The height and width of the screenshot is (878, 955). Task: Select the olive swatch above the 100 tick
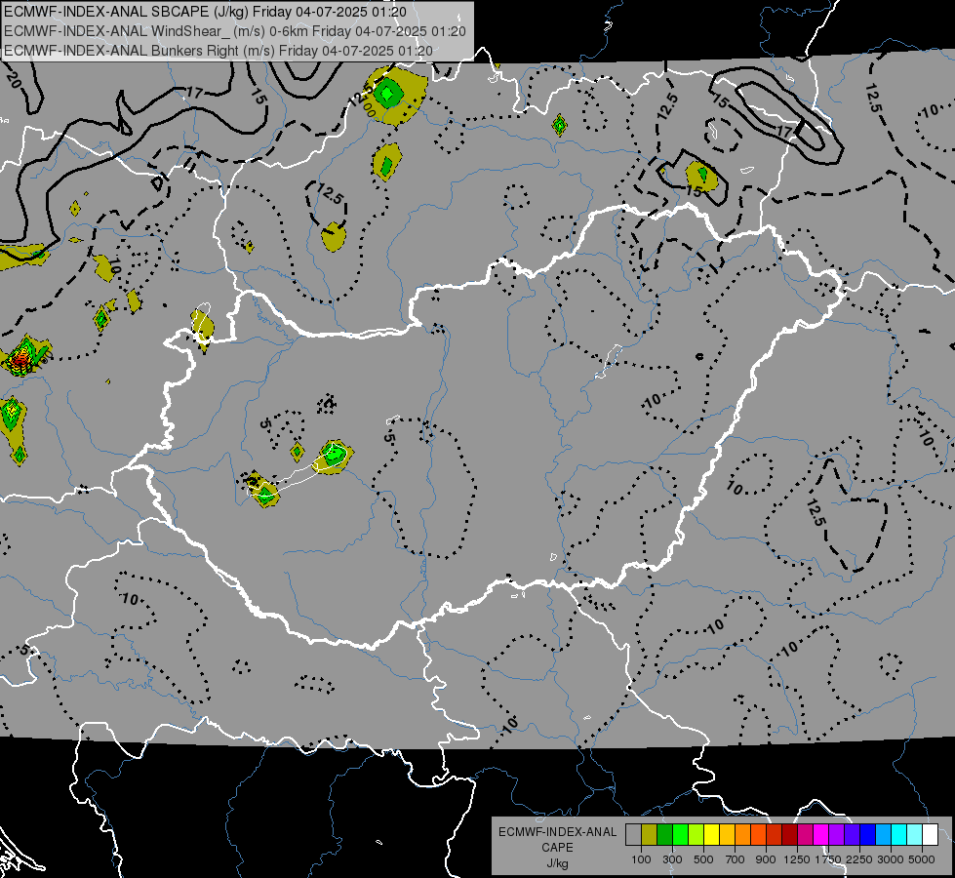coord(649,834)
